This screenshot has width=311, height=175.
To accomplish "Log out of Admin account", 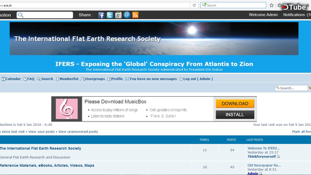I will click(x=196, y=79).
